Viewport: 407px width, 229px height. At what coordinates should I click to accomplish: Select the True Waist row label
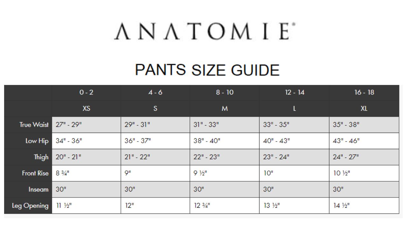34,125
